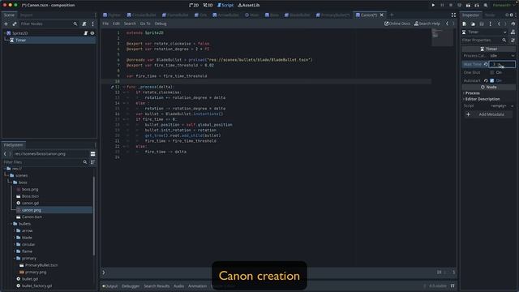Click the Add Metadata button
Screen dimensions: 519x292
(x=488, y=114)
